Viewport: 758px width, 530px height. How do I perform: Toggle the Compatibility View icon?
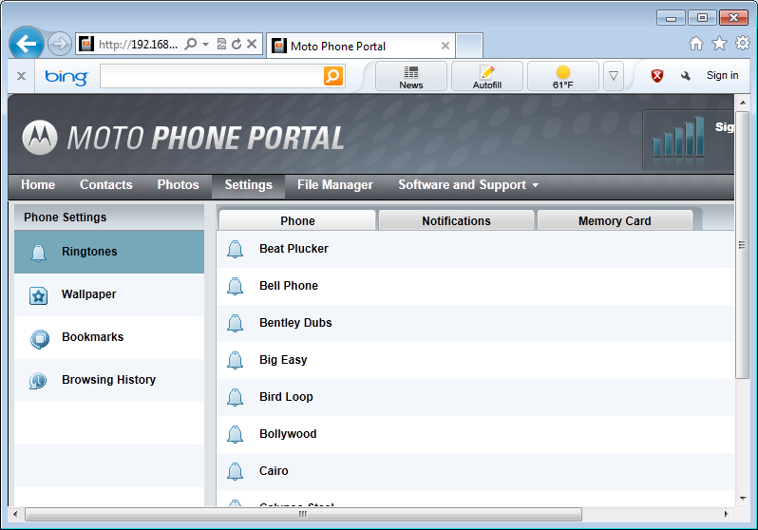pos(221,44)
